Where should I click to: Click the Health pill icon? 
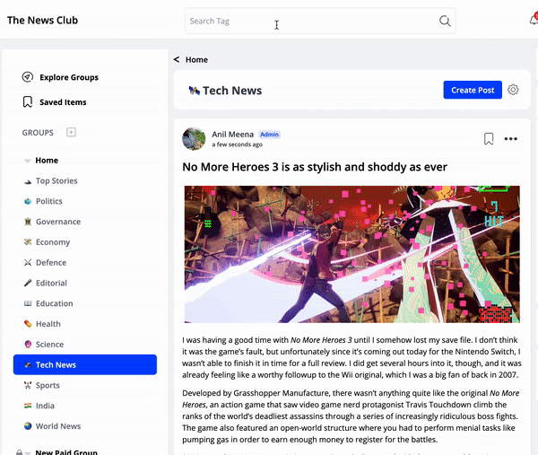point(28,324)
